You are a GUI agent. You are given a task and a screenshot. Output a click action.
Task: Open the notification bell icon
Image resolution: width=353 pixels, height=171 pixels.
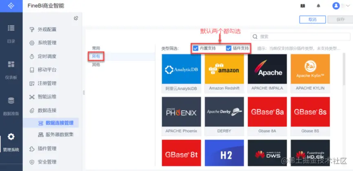318,6
